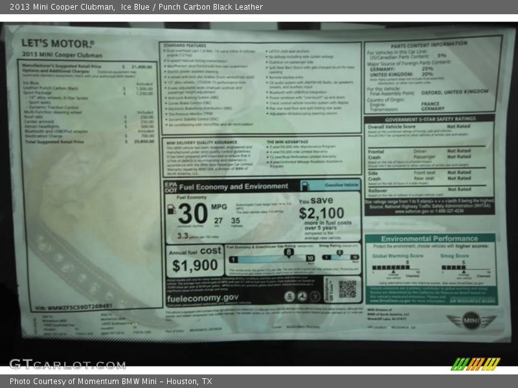Click the Fuel Economy rating 8 marker
Image resolution: width=518 pixels, height=388 pixels.
click(x=287, y=252)
